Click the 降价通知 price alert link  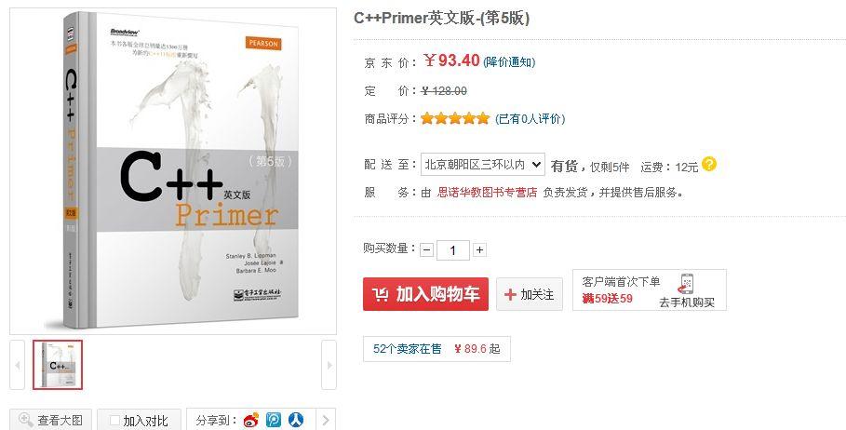pos(509,62)
